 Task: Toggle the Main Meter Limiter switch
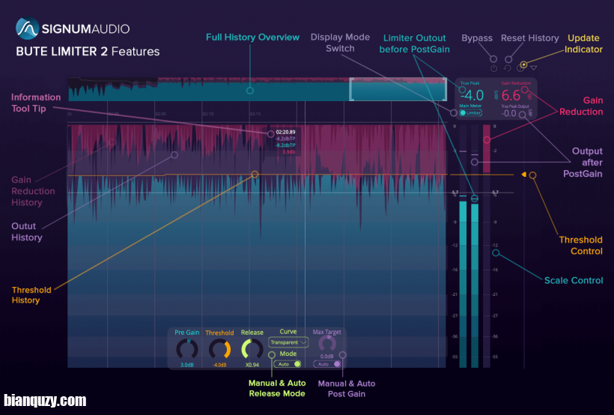click(471, 113)
